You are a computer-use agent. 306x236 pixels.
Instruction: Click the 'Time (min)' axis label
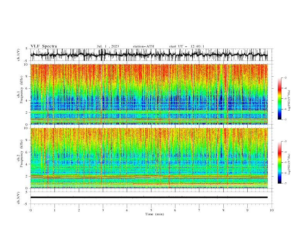tap(155, 214)
